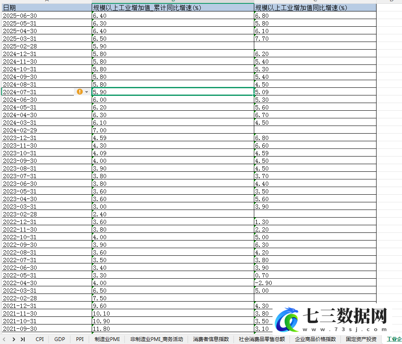Click the cumulative value 5.90 in row 2025-02-28
The image size is (402, 344).
tap(173, 46)
